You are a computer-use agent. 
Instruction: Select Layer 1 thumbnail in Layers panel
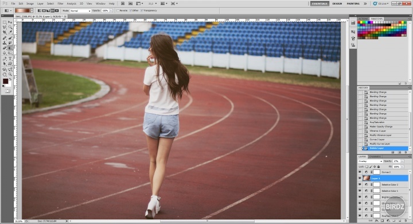[367, 179]
